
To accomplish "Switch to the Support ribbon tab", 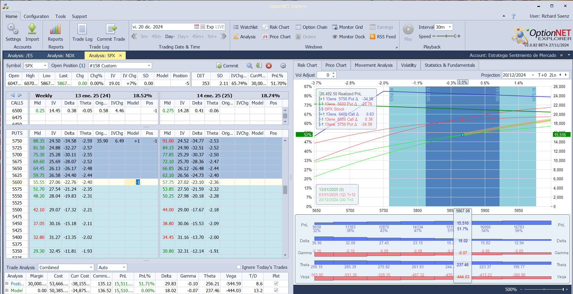I will coord(79,16).
